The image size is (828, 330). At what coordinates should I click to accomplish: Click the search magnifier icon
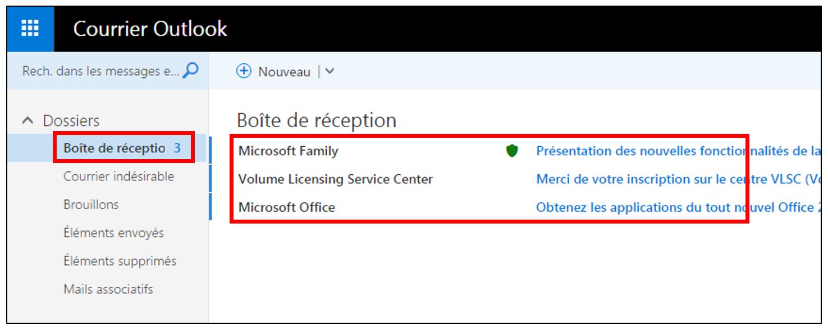191,71
